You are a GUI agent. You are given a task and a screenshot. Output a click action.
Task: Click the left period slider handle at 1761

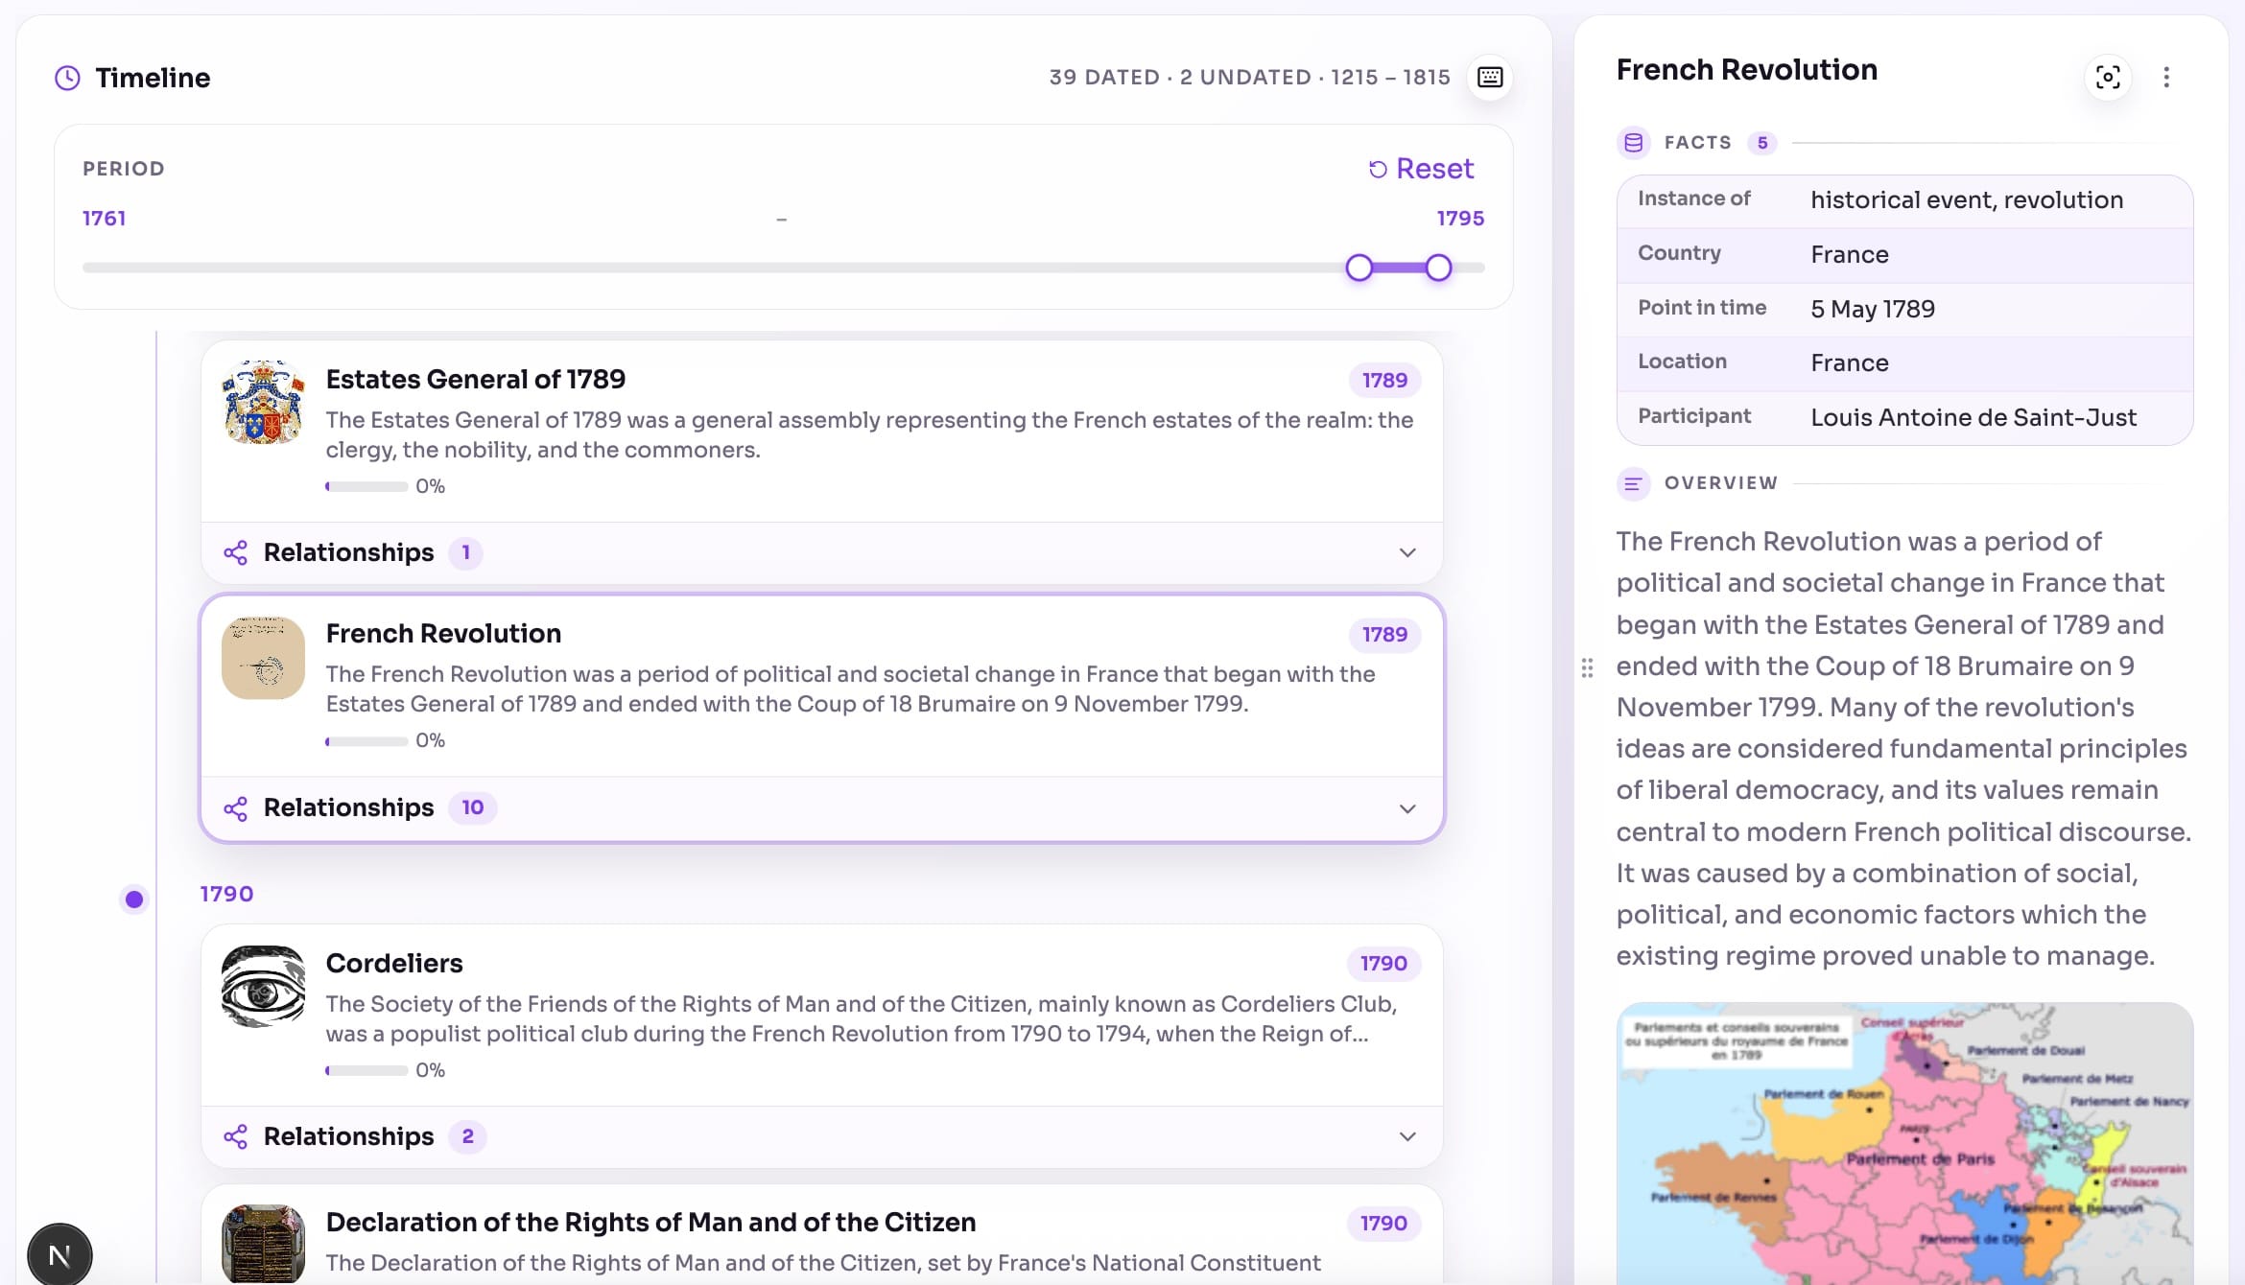point(1359,268)
